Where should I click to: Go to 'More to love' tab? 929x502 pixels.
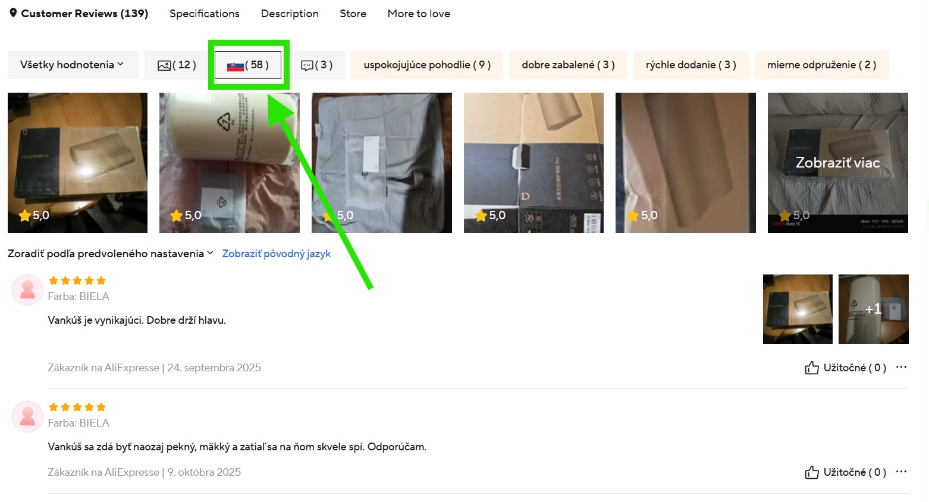pos(419,14)
